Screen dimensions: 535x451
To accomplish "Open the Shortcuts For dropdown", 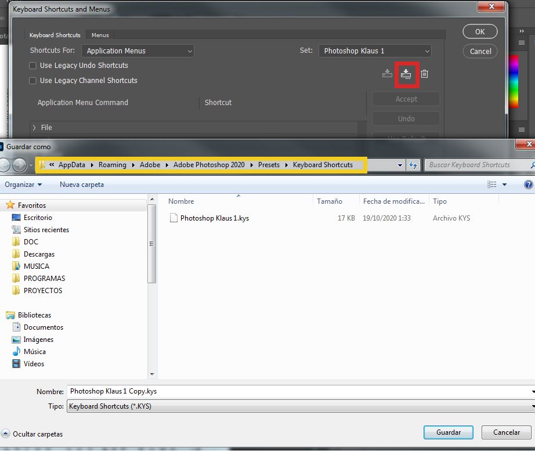I will (x=138, y=51).
